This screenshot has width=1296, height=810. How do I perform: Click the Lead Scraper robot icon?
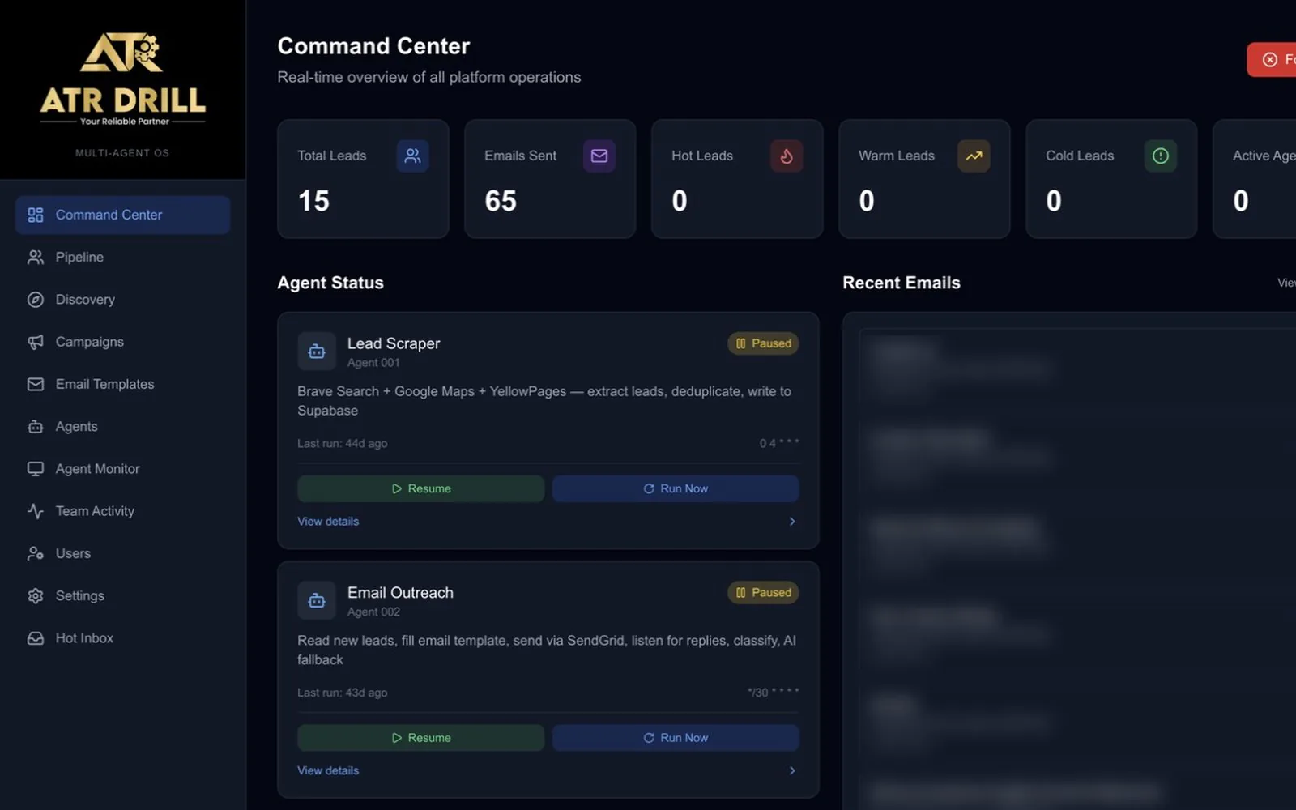(317, 352)
